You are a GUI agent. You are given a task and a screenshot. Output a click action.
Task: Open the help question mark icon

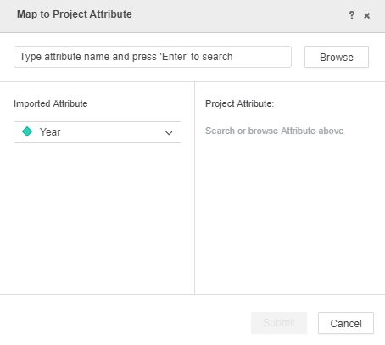pyautogui.click(x=352, y=15)
